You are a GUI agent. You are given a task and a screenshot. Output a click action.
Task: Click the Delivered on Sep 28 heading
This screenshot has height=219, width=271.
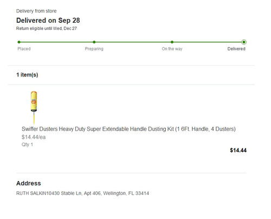[48, 21]
